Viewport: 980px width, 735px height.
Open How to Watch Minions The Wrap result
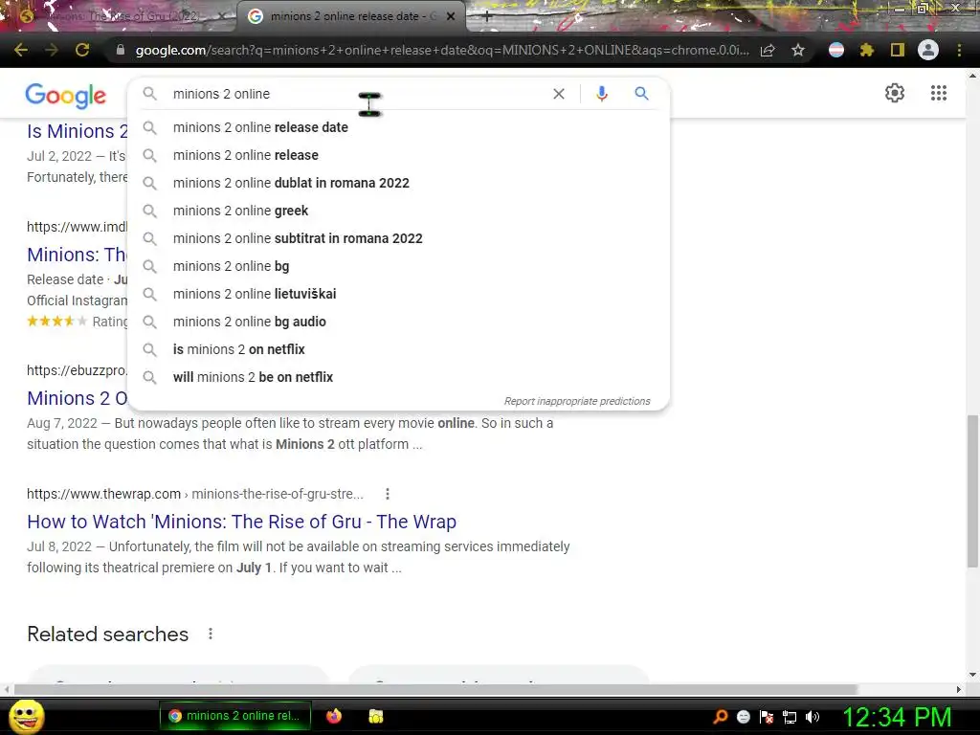point(241,522)
